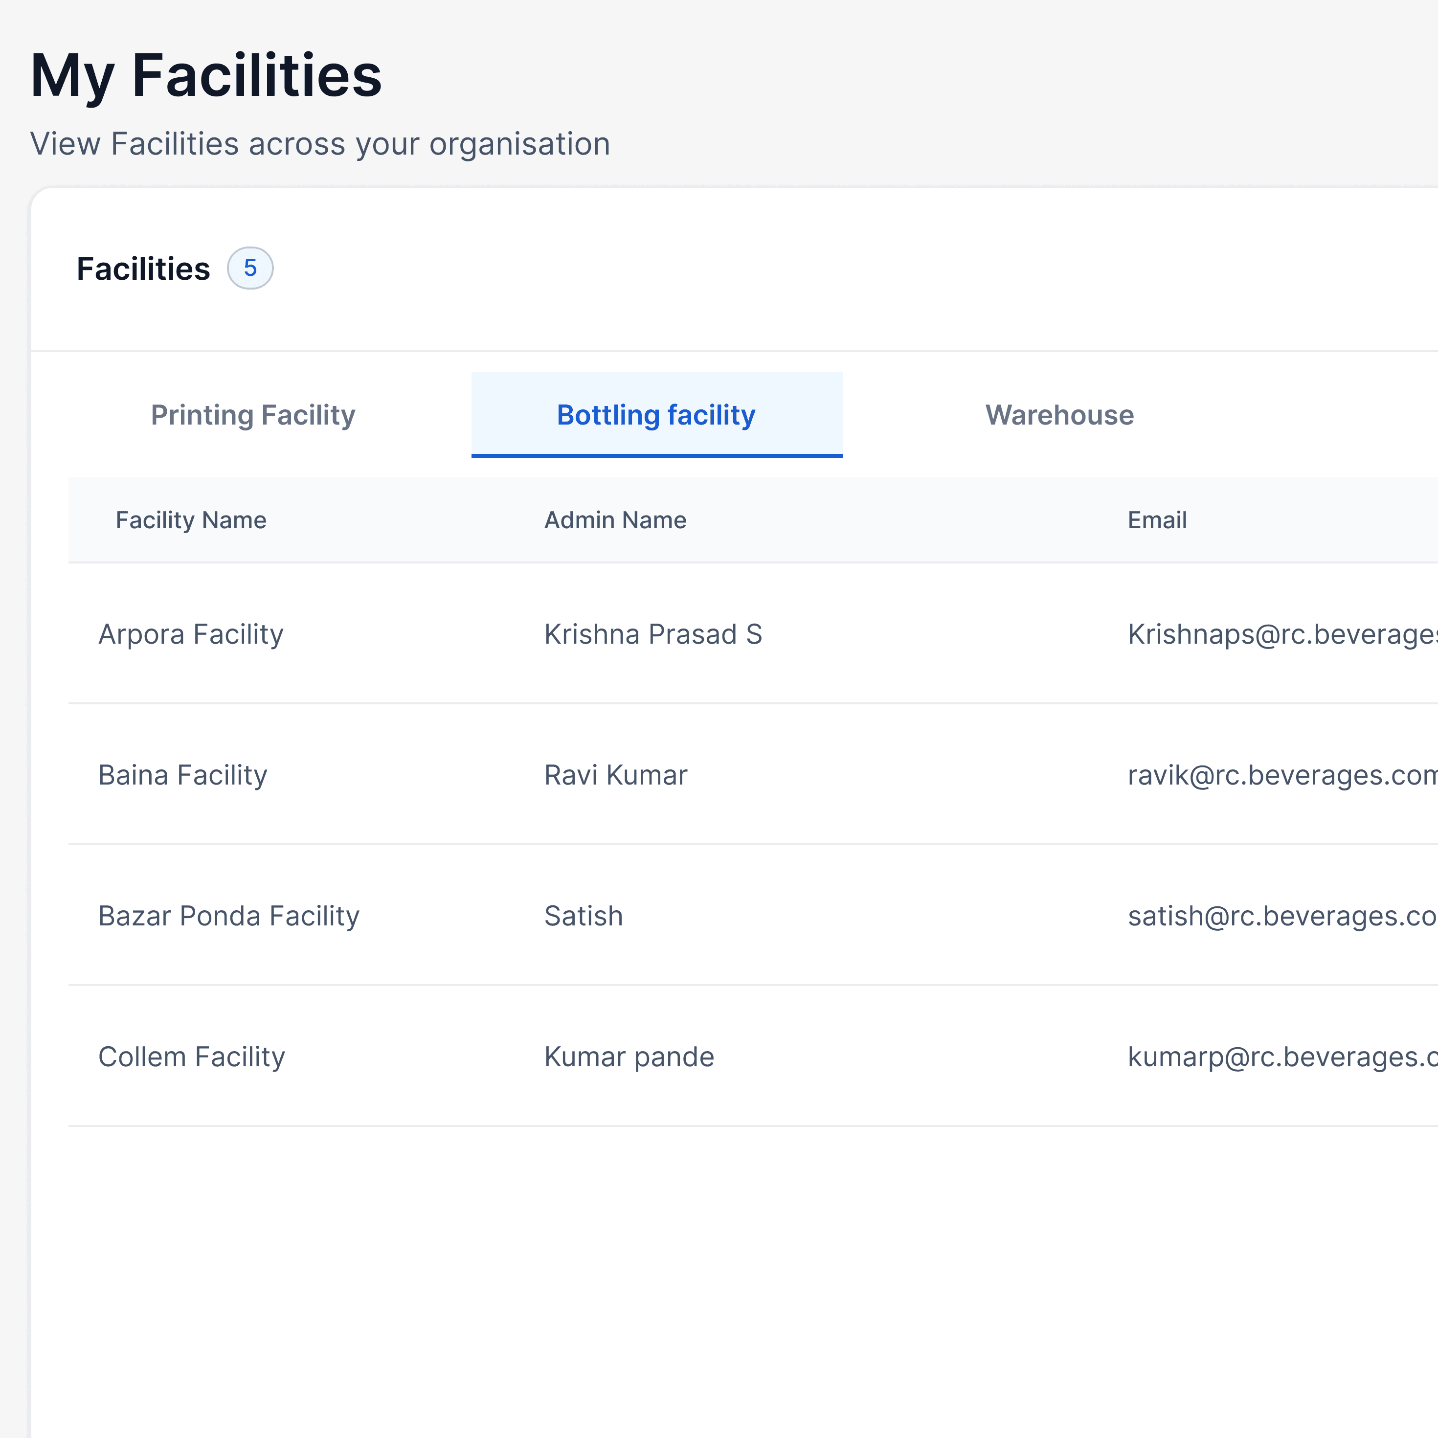Click the Facility Name column header

(x=191, y=519)
